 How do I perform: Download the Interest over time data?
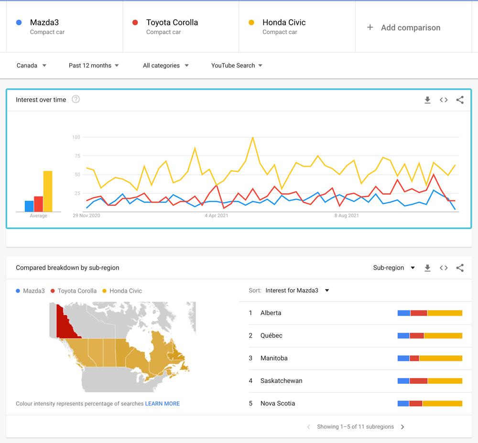[427, 100]
